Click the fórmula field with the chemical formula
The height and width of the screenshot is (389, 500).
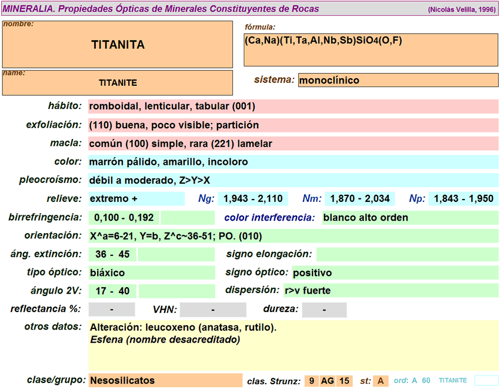[371, 49]
